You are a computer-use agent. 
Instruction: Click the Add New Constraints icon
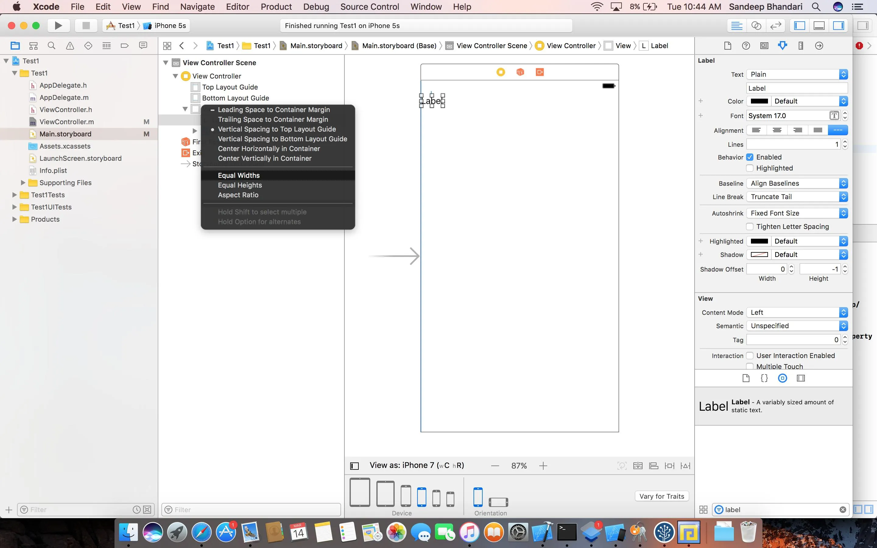pyautogui.click(x=669, y=466)
